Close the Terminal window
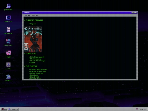Screen dimensions: 148x111 pyautogui.click(x=136, y=13)
